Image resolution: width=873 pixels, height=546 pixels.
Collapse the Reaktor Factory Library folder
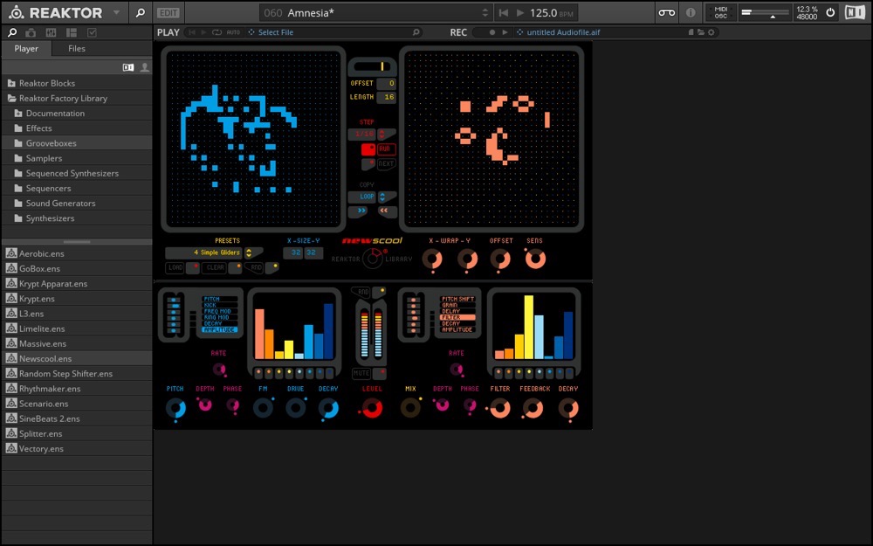11,98
